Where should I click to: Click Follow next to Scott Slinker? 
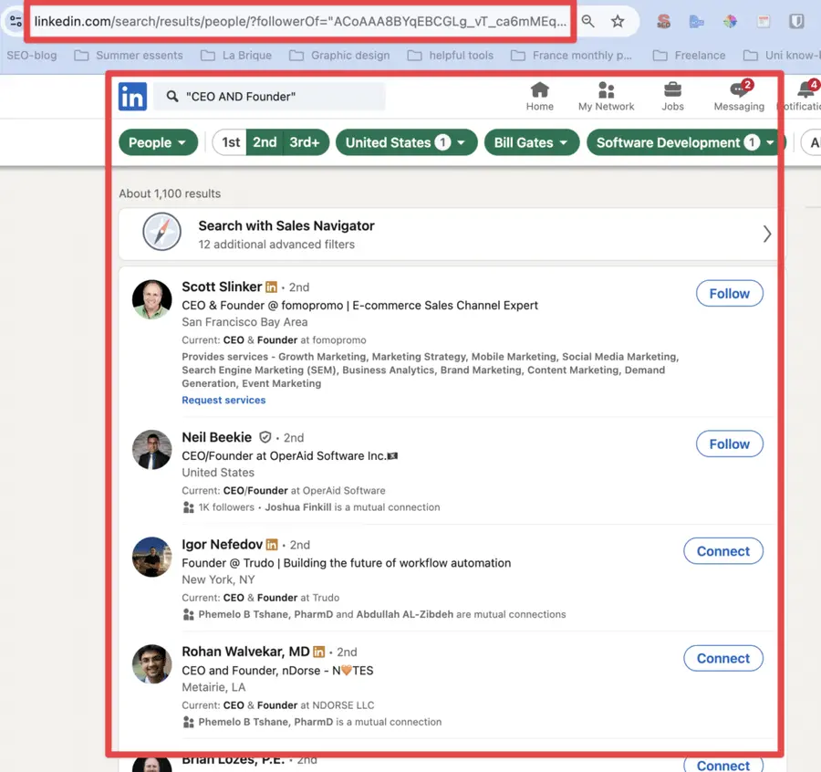729,293
